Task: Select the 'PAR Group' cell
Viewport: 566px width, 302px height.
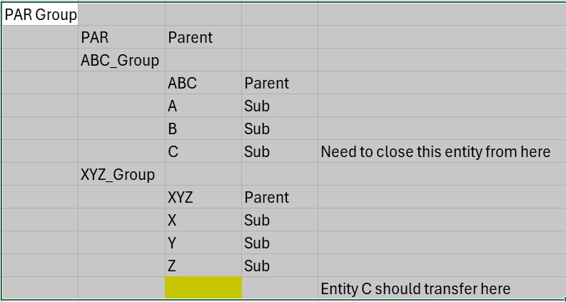Action: [x=40, y=14]
